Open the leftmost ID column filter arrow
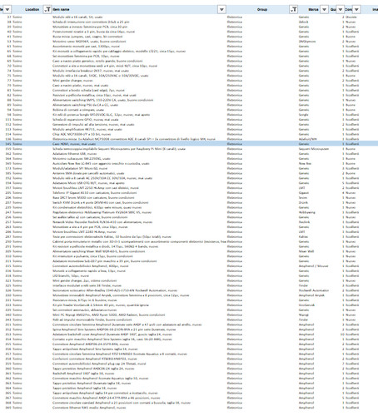Screen dimensions: 378x416 pyautogui.click(x=7, y=9)
